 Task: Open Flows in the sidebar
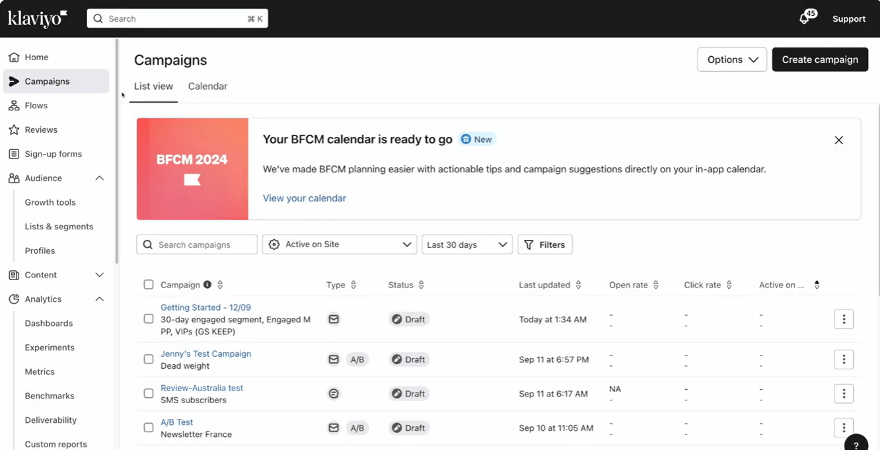pos(36,106)
